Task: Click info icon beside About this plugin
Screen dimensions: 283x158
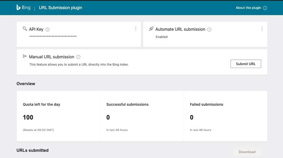Action: [265, 8]
